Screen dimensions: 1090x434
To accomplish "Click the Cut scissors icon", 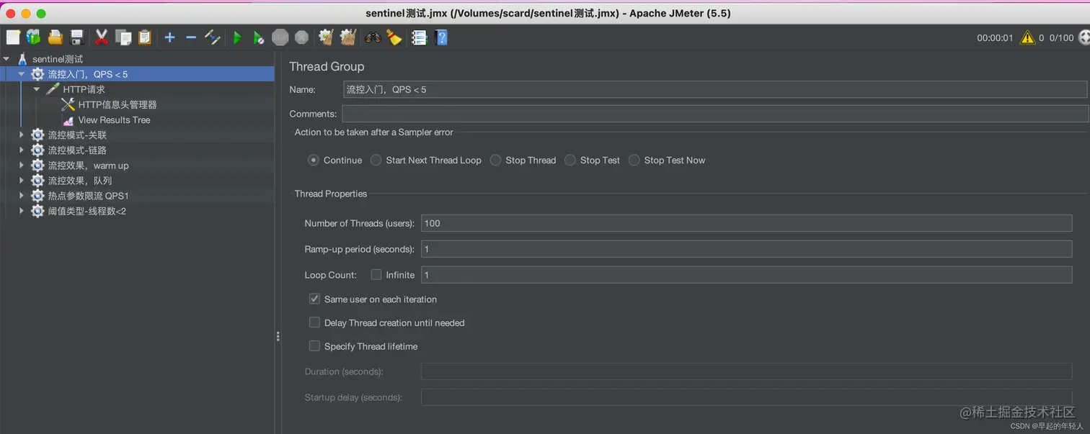I will click(102, 37).
